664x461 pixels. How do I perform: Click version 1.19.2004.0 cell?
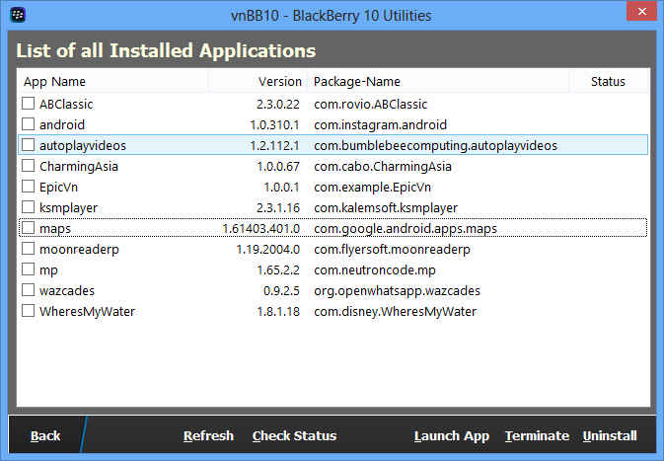[x=267, y=250]
